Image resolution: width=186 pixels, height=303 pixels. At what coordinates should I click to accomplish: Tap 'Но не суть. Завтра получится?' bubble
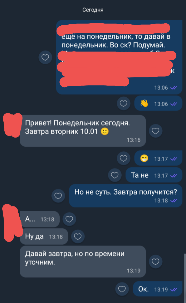[126, 196]
